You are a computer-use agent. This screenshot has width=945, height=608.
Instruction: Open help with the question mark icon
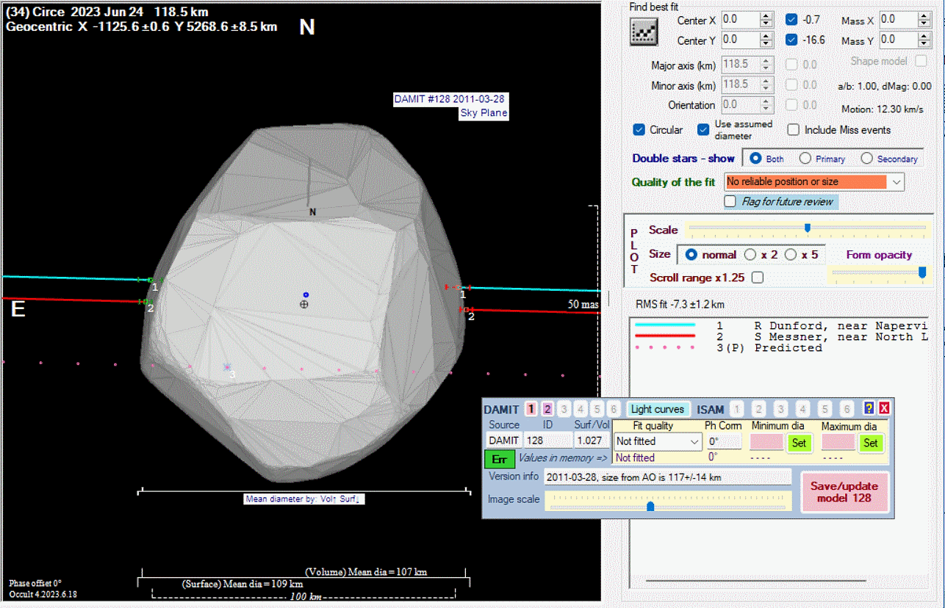click(869, 409)
